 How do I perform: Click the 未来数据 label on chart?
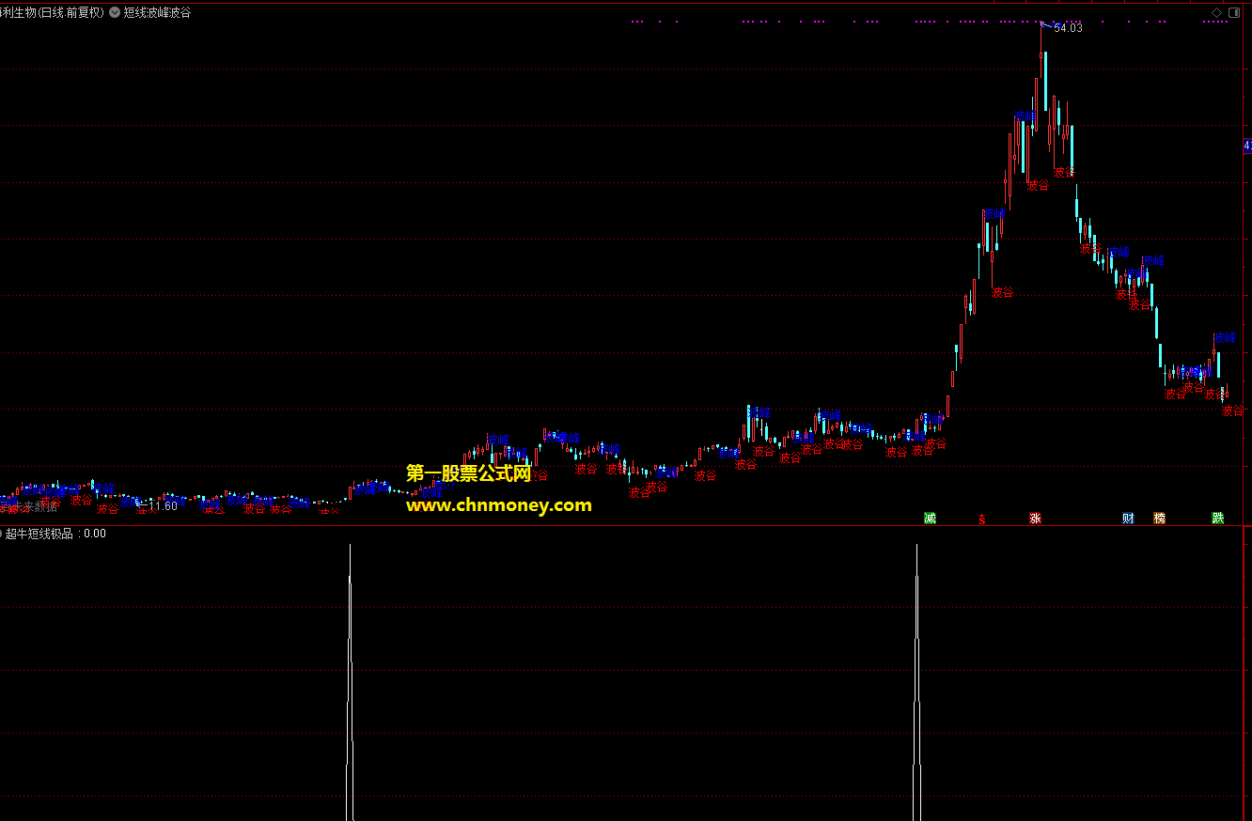35,506
